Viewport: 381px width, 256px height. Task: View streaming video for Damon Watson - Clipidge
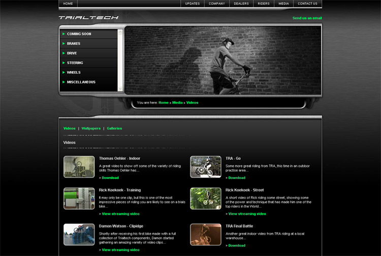pyautogui.click(x=121, y=250)
